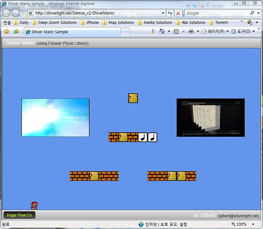Open the RIA Solutions favorites folder
Image resolution: width=263 pixels, height=229 pixels.
[x=191, y=23]
